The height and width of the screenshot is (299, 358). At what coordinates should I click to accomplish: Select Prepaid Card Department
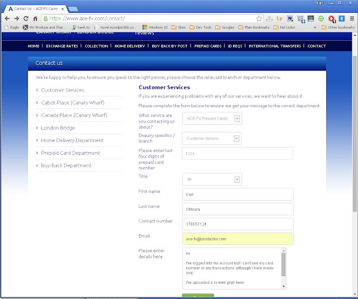coord(70,153)
